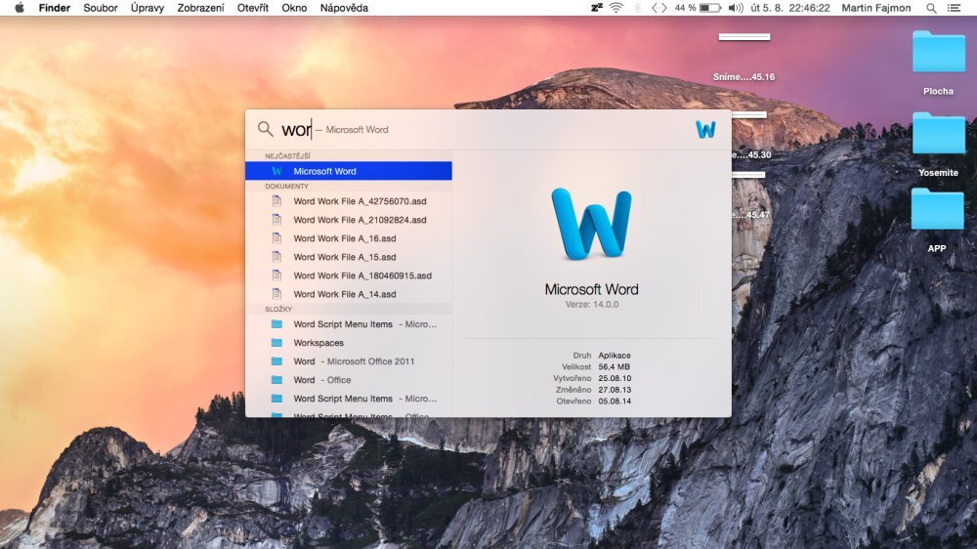Select Word Work File A_42756070.asd result
The width and height of the screenshot is (977, 549).
coord(360,201)
